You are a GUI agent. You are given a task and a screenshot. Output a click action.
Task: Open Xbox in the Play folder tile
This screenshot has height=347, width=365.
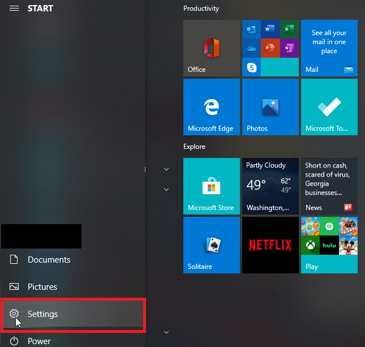click(x=310, y=245)
